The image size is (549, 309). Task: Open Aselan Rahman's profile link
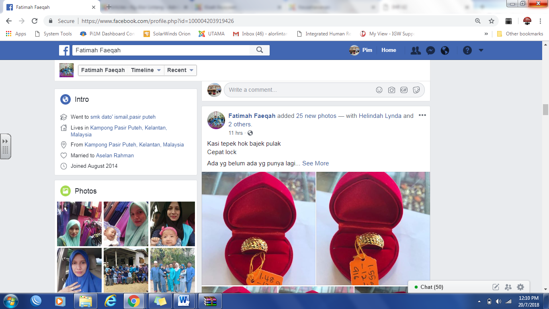click(115, 155)
